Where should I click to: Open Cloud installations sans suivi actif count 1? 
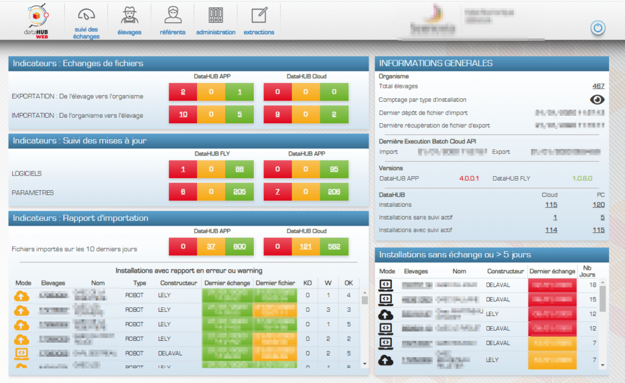click(555, 217)
